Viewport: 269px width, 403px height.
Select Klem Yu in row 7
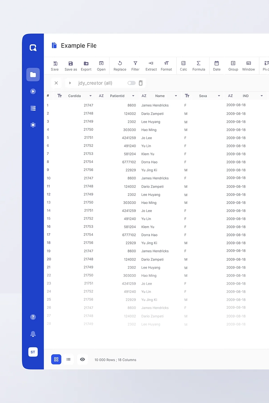[148, 154]
